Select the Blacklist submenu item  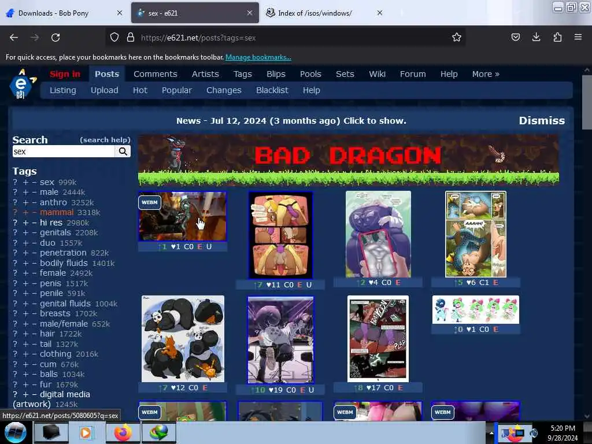pyautogui.click(x=272, y=90)
